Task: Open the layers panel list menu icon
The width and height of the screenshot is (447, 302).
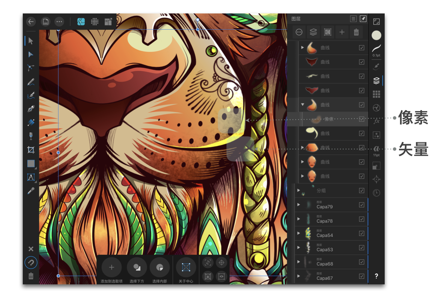Action: (x=353, y=19)
